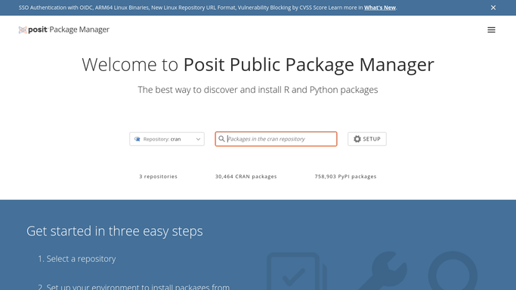
Task: Click the Posit logo icon
Action: 23,30
